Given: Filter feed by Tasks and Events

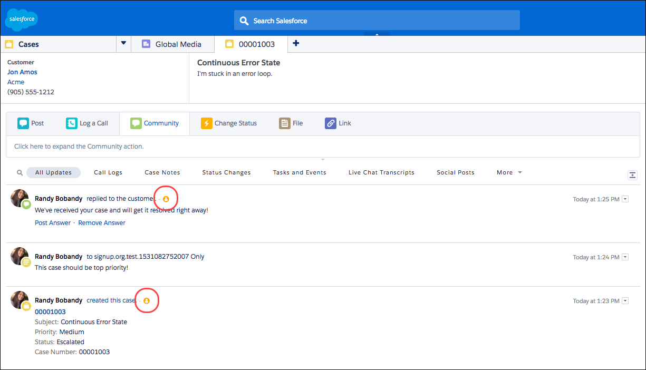Looking at the screenshot, I should point(300,172).
